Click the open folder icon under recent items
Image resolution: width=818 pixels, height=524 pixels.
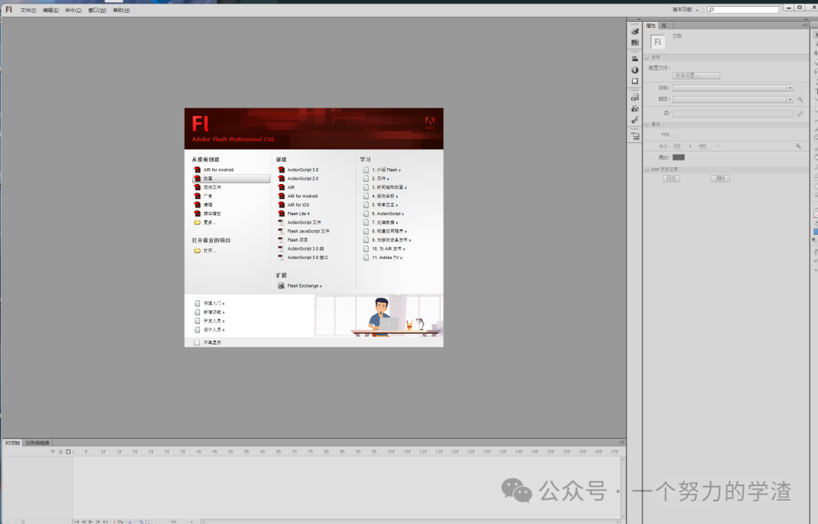pos(197,251)
